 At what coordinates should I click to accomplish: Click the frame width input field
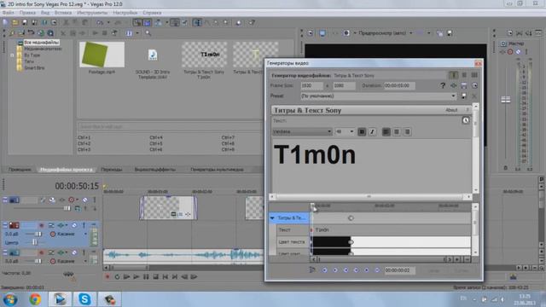pyautogui.click(x=311, y=85)
